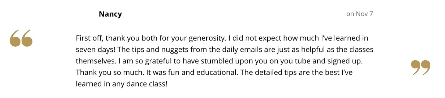Click the sentence "Thank you so much."
Image resolution: width=445 pixels, height=98 pixels.
pyautogui.click(x=110, y=73)
